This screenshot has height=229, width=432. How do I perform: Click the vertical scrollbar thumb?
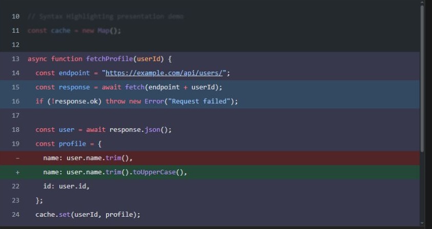422,78
